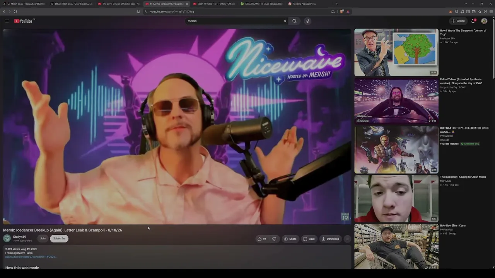Open the Stallyn19 channel name link
Image resolution: width=495 pixels, height=278 pixels.
[x=19, y=237]
